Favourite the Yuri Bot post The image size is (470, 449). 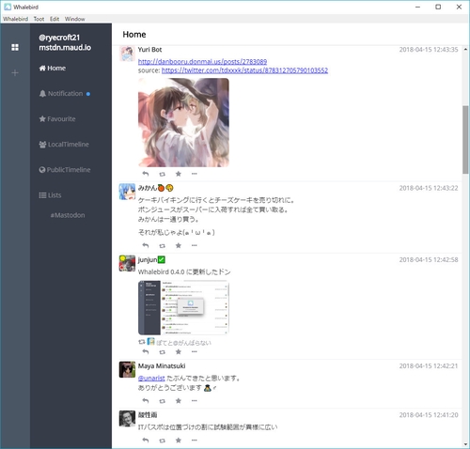click(x=179, y=174)
